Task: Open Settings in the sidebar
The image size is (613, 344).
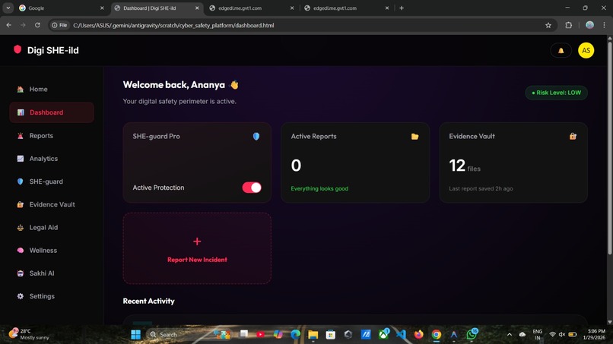Action: (x=52, y=296)
